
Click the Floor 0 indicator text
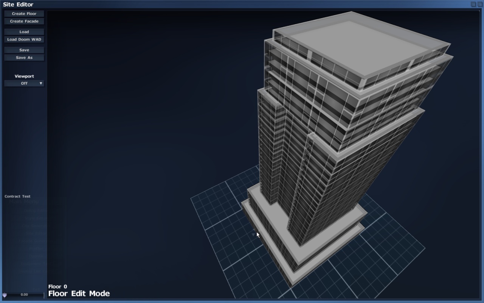(57, 287)
